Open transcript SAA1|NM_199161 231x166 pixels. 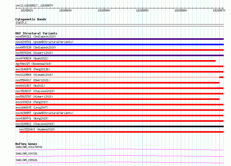tap(26, 160)
